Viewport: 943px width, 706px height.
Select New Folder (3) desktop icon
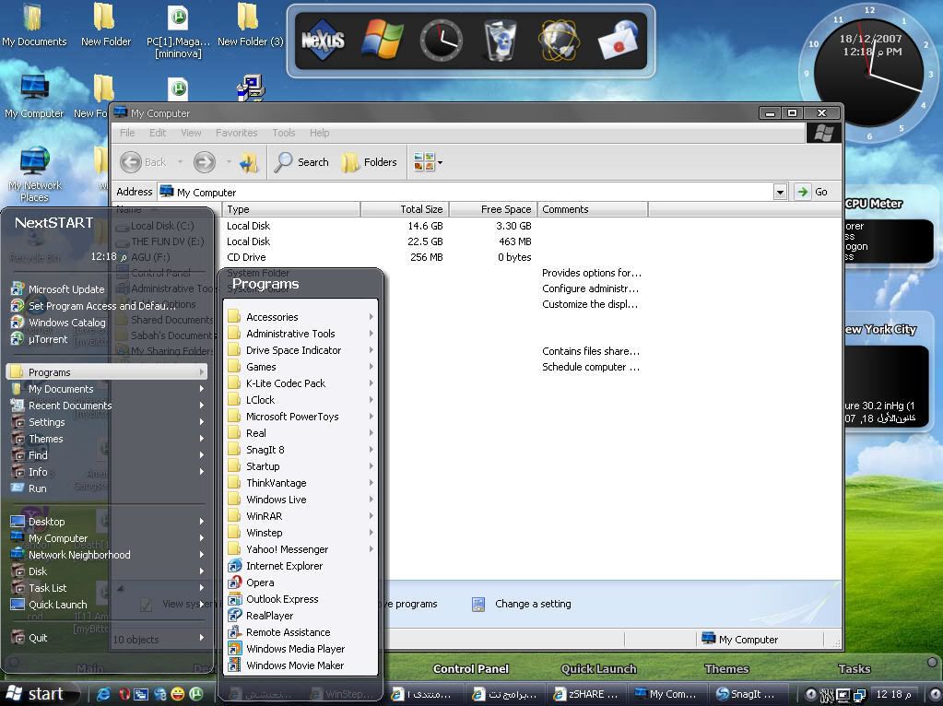coord(250,25)
